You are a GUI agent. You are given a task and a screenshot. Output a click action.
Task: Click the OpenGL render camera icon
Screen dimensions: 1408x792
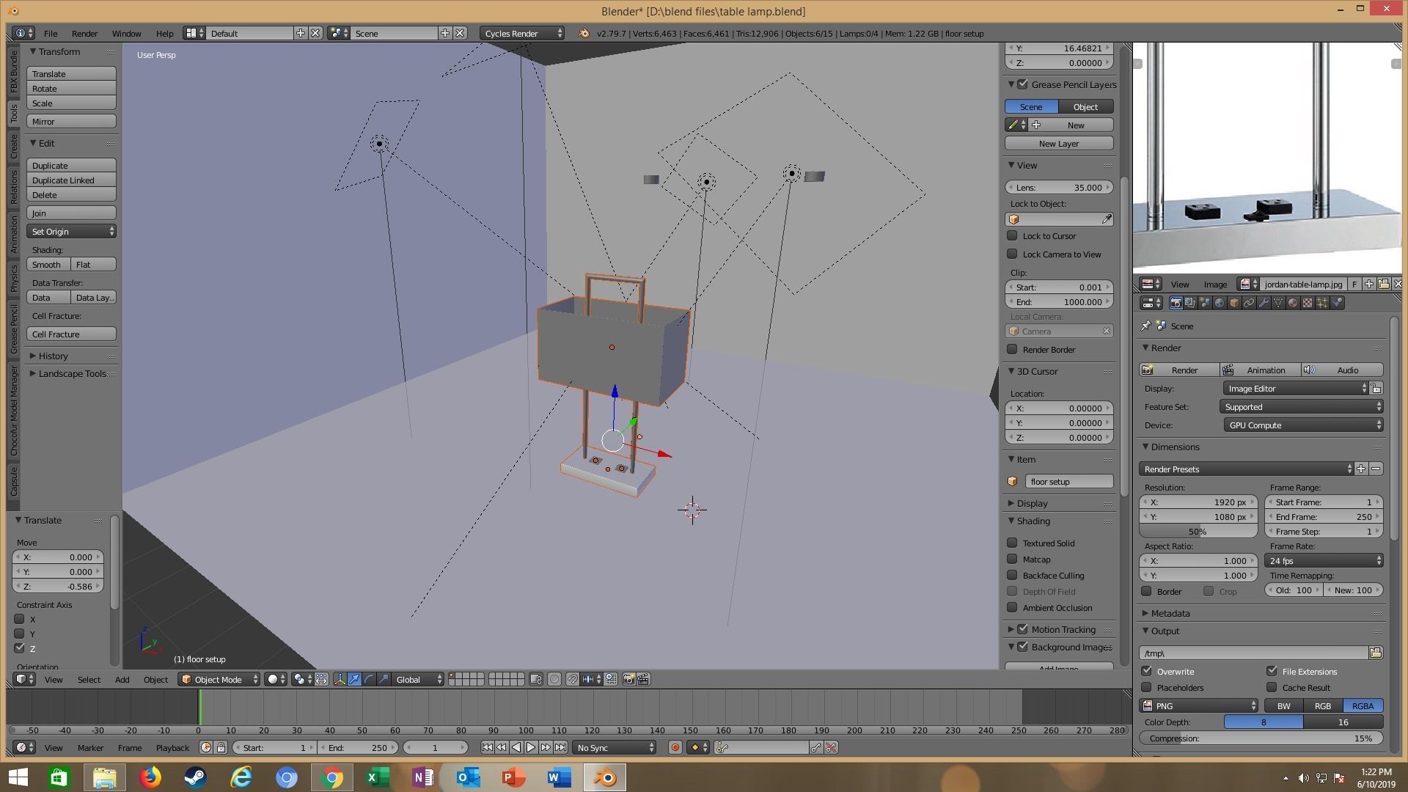[628, 680]
